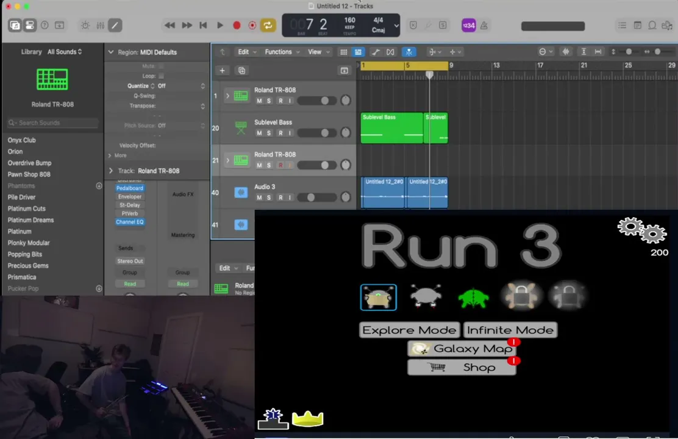Open the Note Pads icon
The height and width of the screenshot is (439, 678).
637,26
